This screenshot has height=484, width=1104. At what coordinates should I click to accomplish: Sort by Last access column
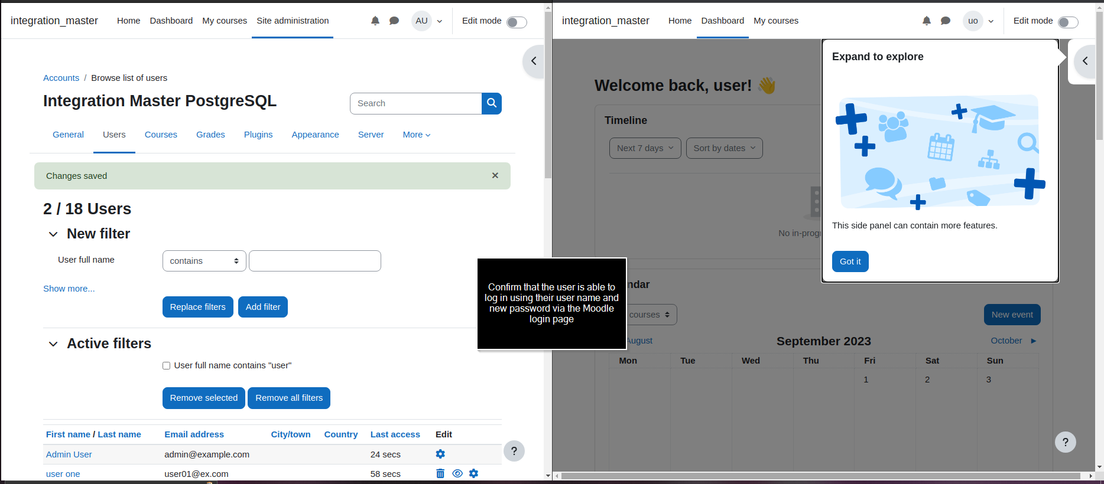coord(395,434)
